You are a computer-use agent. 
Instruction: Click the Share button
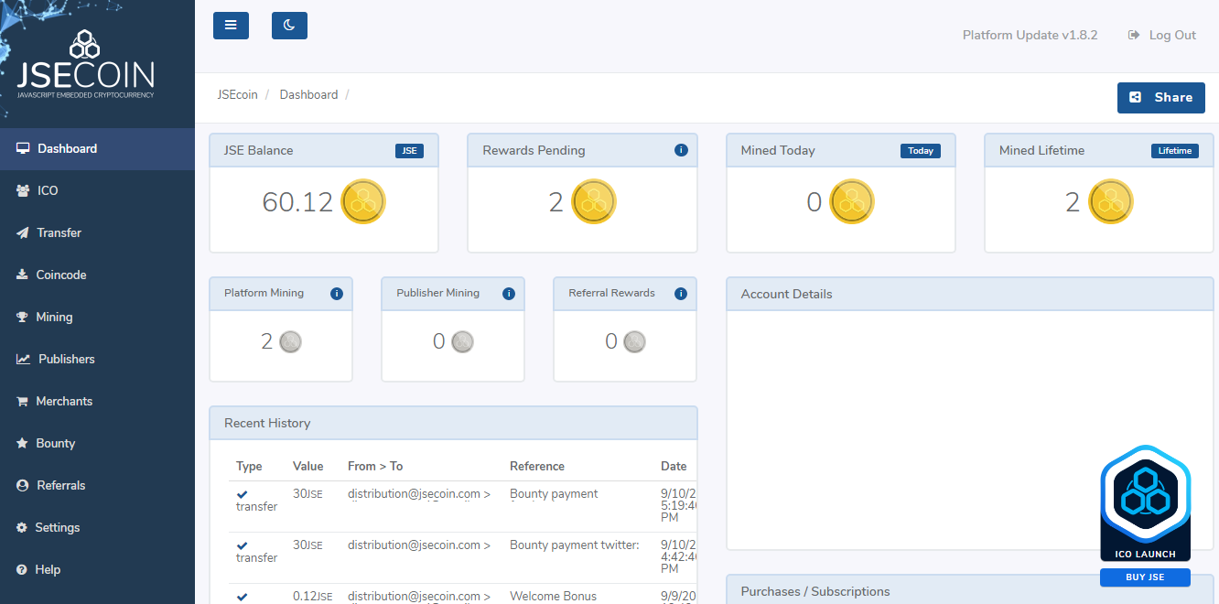pyautogui.click(x=1161, y=97)
